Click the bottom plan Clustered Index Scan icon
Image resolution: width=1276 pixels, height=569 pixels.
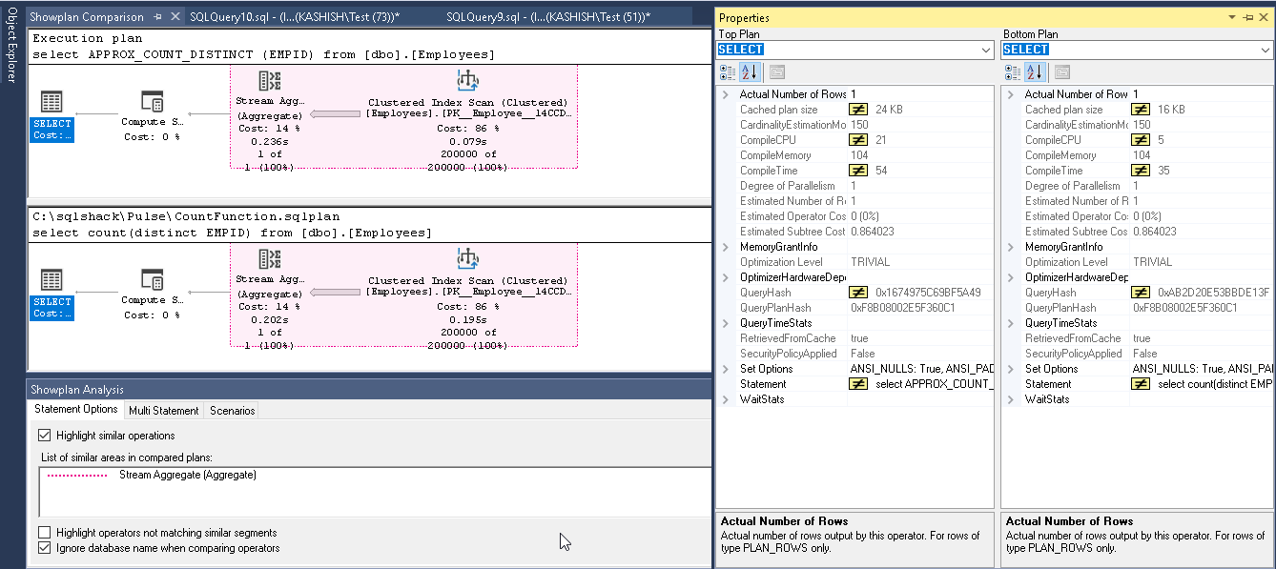click(x=467, y=259)
